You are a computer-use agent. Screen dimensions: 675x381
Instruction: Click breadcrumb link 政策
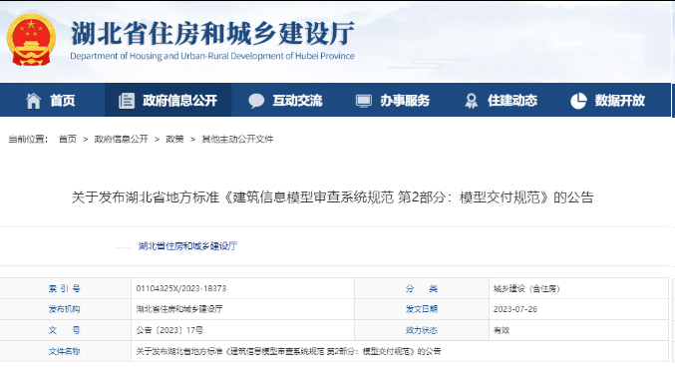coord(174,139)
